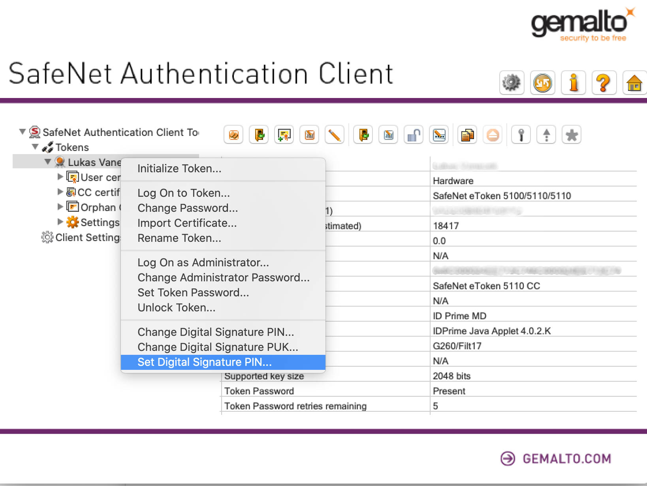The width and height of the screenshot is (647, 486).
Task: Expand the Orphan objects node
Action: pos(60,207)
